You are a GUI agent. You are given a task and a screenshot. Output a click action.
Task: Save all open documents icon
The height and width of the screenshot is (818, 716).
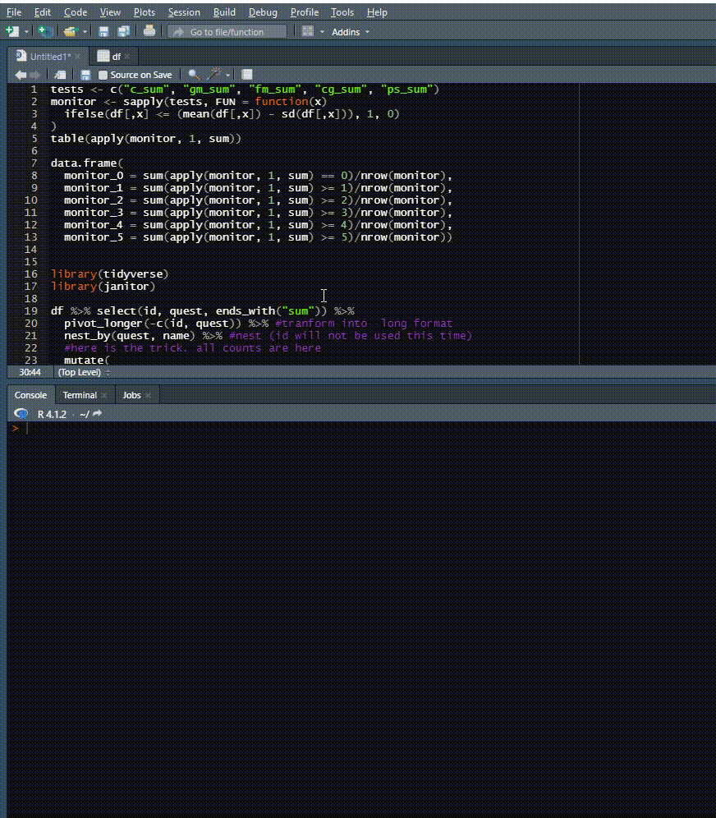pos(124,31)
